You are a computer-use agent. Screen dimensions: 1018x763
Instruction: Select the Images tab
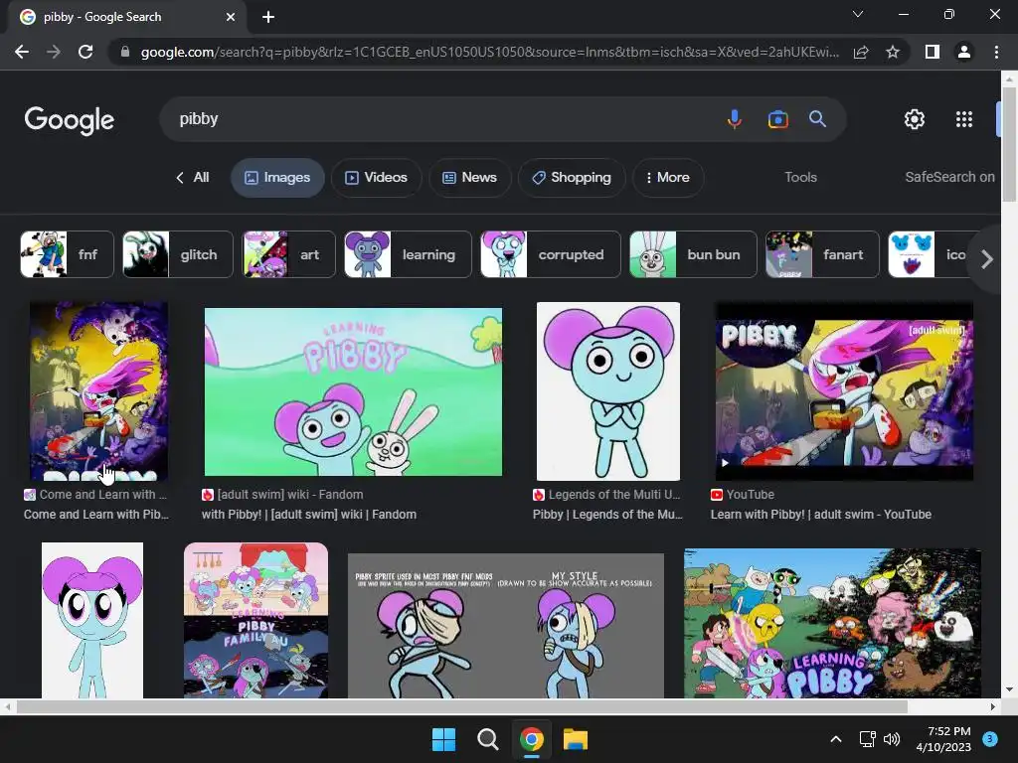pyautogui.click(x=277, y=177)
